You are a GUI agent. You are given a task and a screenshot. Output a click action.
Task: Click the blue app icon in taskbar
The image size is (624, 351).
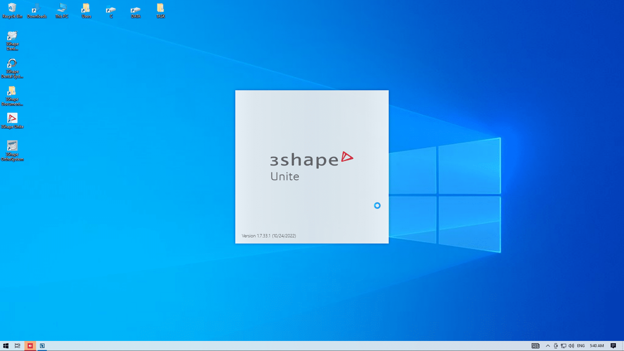(42, 346)
